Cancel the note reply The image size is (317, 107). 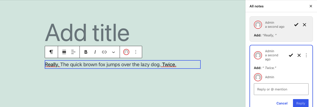(282, 103)
